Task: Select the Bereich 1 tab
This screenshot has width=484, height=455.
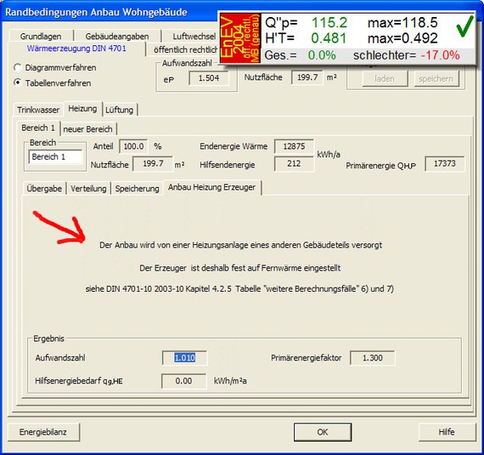Action: point(38,128)
